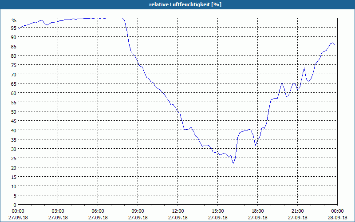Click the 06:00 time label
Image resolution: width=355 pixels, height=222 pixels.
(98, 211)
